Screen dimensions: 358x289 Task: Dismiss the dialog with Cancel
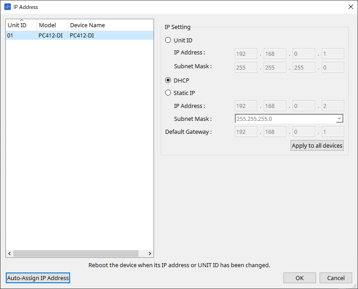tap(336, 278)
